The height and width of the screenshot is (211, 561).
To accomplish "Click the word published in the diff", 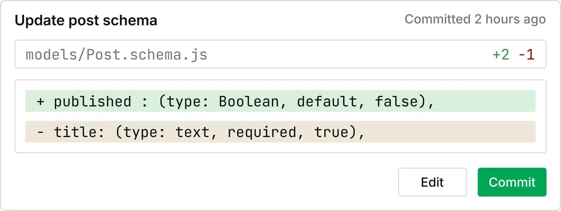I will coord(93,102).
